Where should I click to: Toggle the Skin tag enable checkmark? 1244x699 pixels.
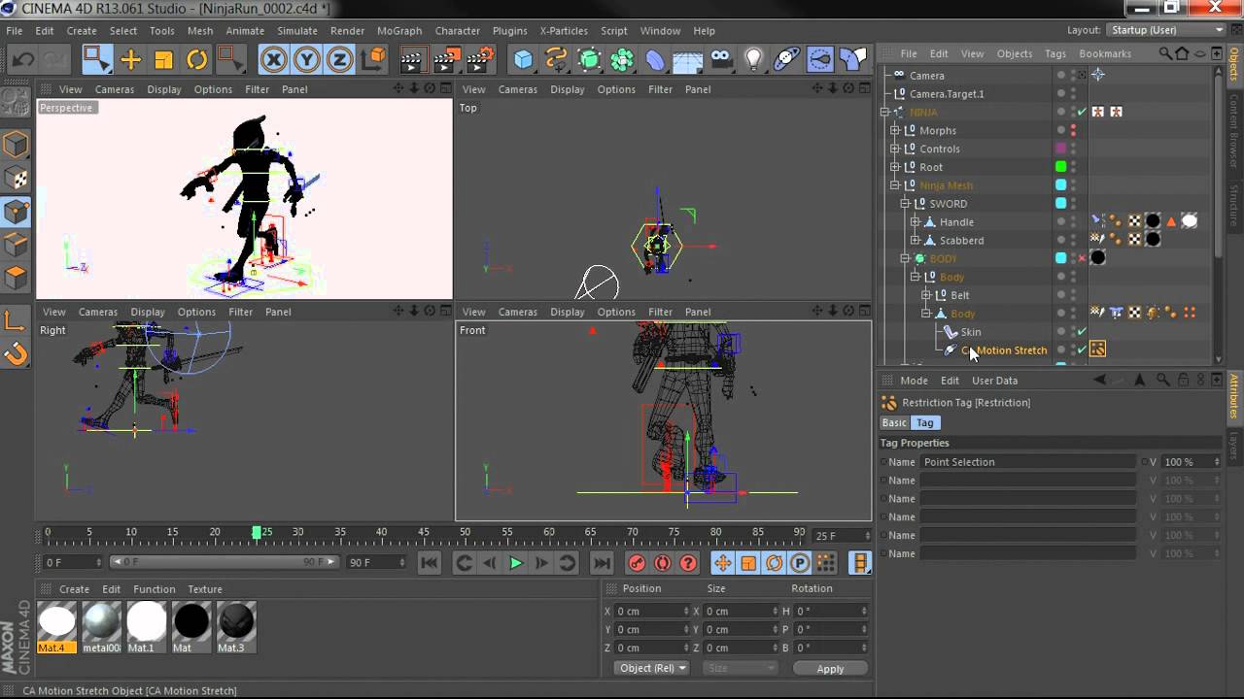[x=1082, y=332]
